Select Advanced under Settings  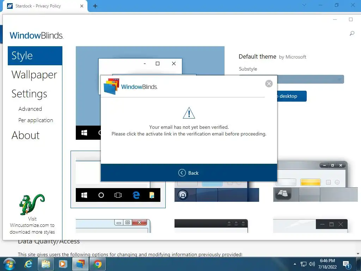[x=30, y=109]
